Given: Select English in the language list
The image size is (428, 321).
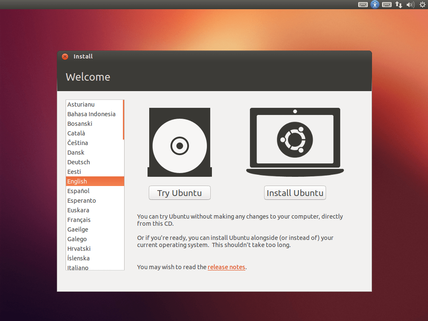Looking at the screenshot, I should tap(88, 181).
